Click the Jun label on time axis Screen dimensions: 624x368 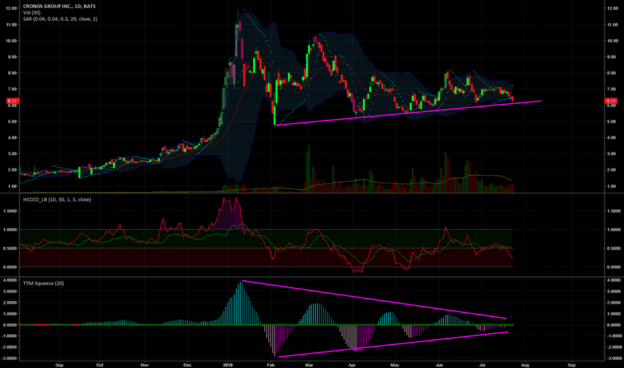[x=439, y=365]
